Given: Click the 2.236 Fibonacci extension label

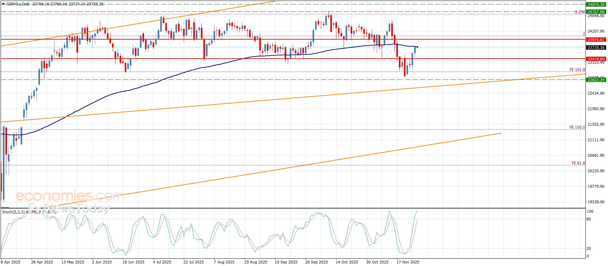Looking at the screenshot, I should coord(580,12).
